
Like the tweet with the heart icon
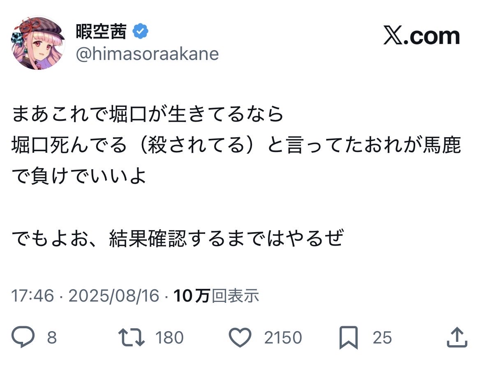tap(240, 338)
